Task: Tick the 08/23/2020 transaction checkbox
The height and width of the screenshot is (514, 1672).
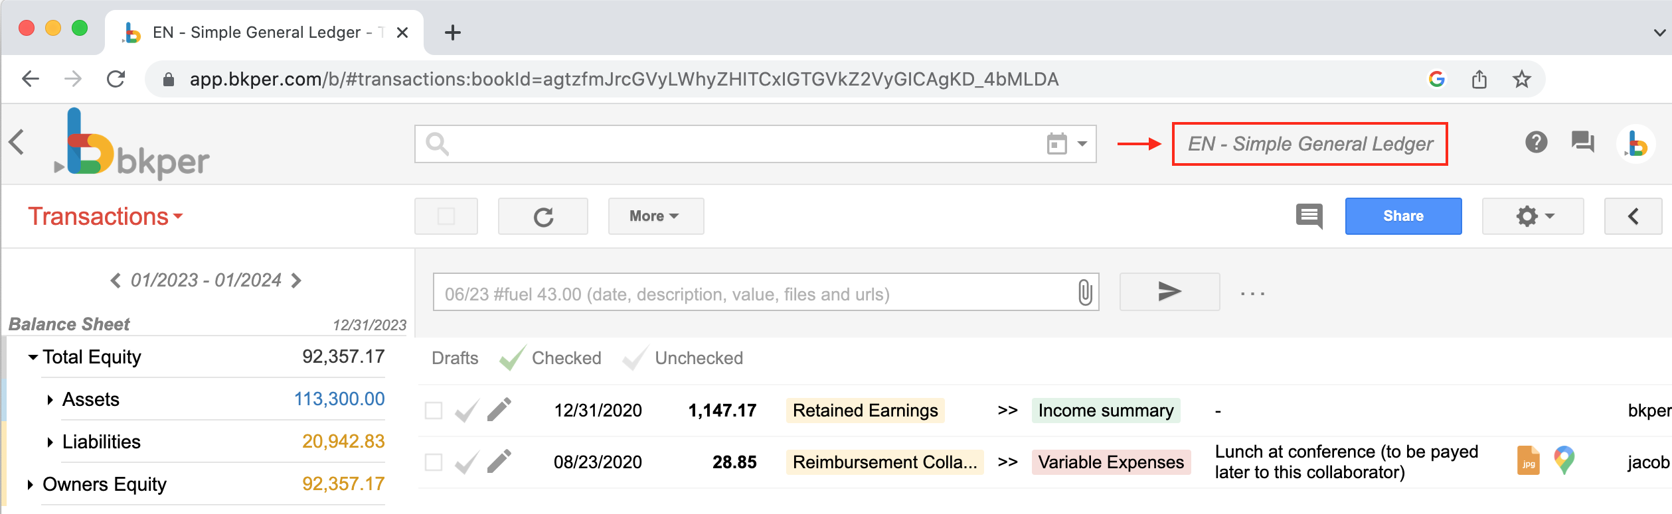Action: tap(434, 462)
